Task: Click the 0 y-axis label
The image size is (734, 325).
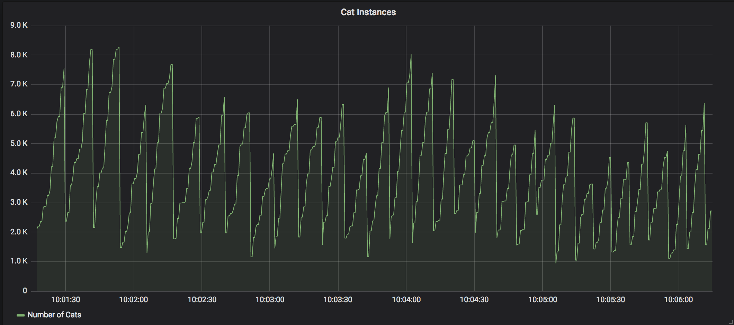Action: 25,291
